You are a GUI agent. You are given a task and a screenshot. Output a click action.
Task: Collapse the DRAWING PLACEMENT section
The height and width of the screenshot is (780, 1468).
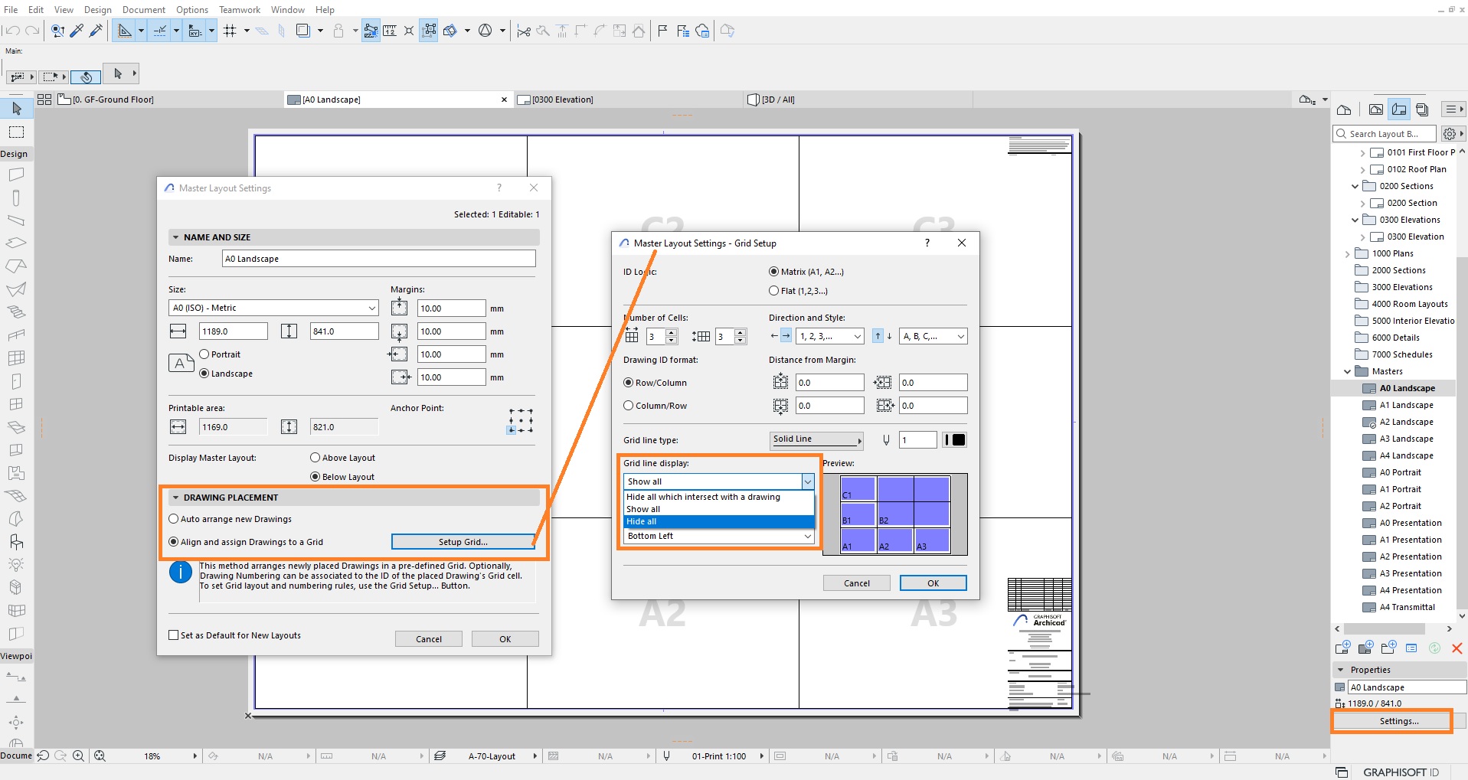[x=176, y=498]
